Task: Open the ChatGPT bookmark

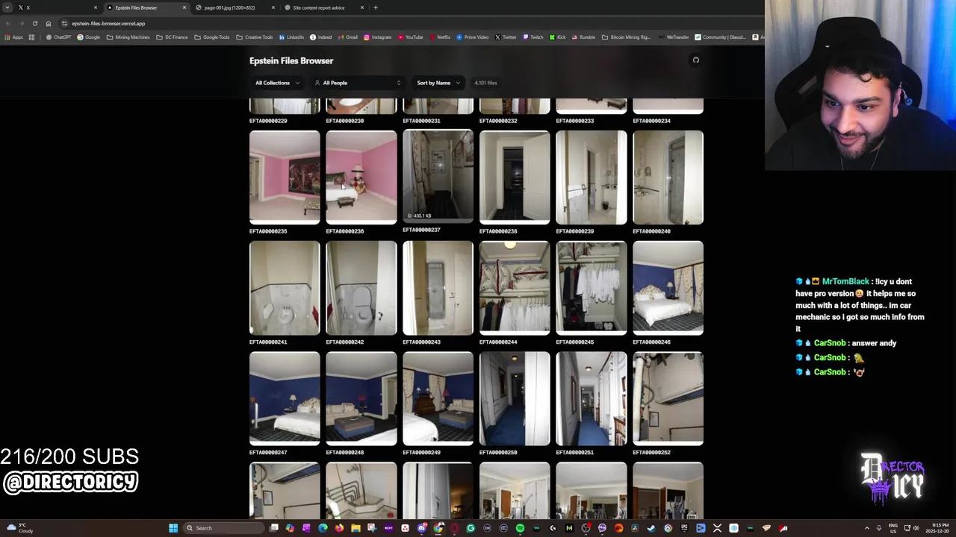Action: (58, 37)
